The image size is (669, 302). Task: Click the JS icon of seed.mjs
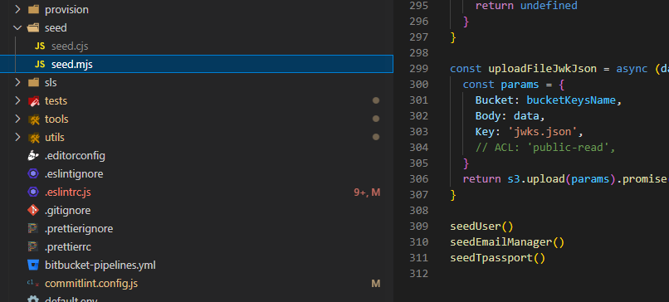click(x=40, y=65)
